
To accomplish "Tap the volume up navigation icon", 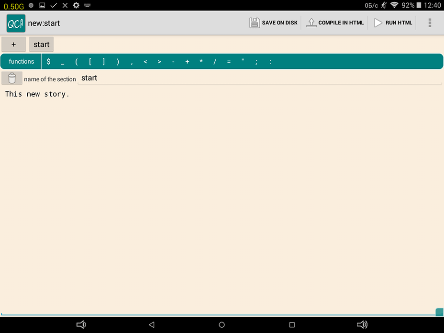I will (x=362, y=324).
